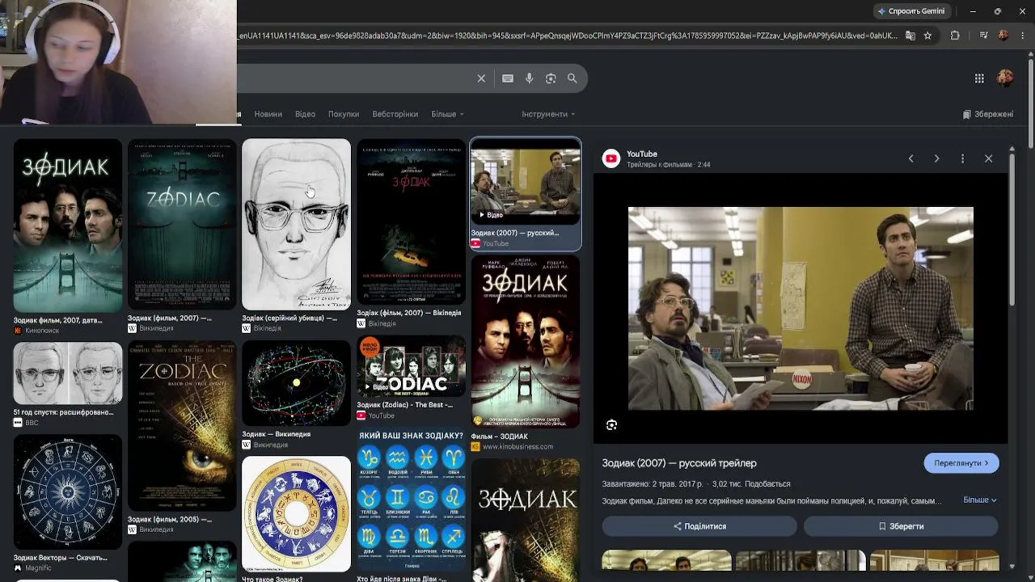Image resolution: width=1035 pixels, height=582 pixels.
Task: Open the Зодиак Кинопоиск poster thumbnail
Action: click(68, 225)
